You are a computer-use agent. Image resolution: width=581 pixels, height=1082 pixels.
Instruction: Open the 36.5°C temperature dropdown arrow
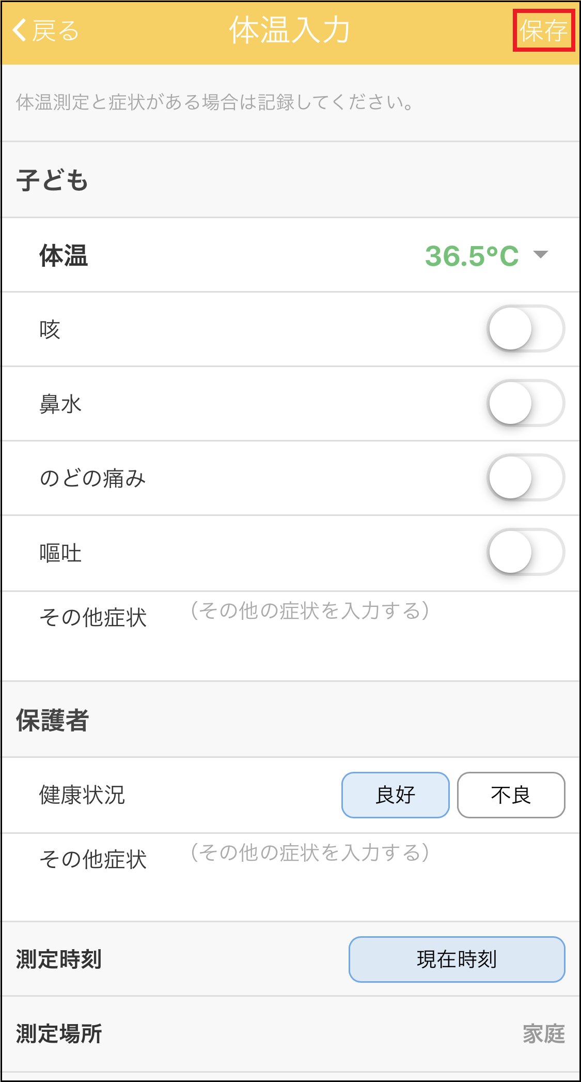(x=540, y=255)
